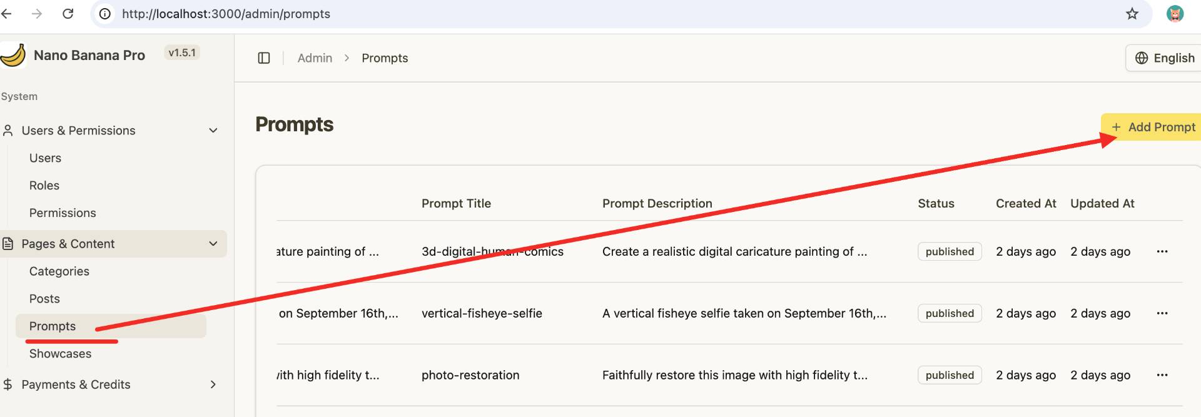The image size is (1201, 417).
Task: Click the Add Prompt button
Action: point(1153,127)
